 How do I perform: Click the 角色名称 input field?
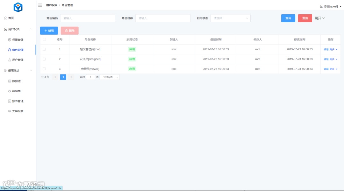(163, 18)
